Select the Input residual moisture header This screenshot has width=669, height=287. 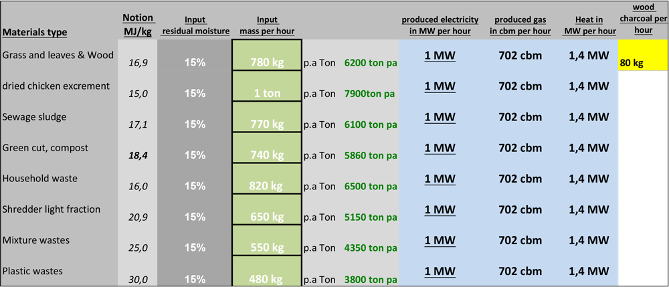(195, 25)
